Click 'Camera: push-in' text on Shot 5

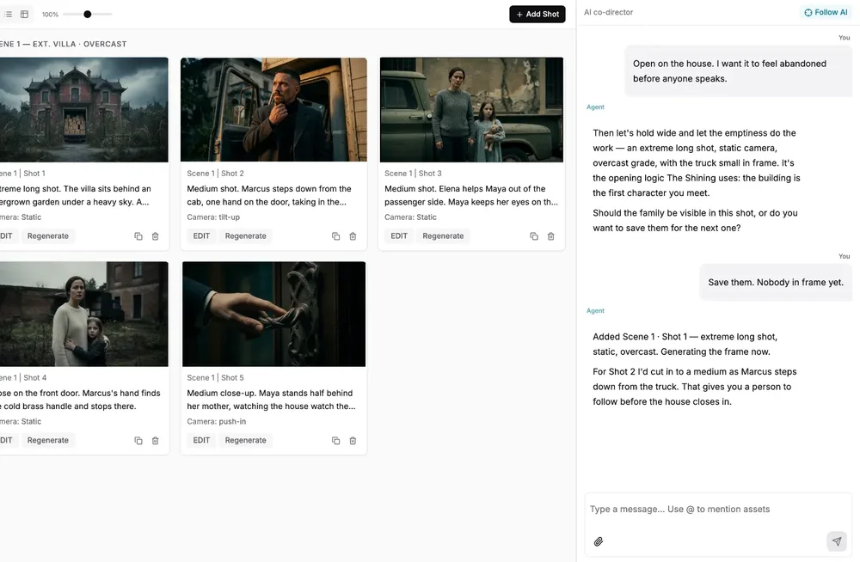click(217, 422)
